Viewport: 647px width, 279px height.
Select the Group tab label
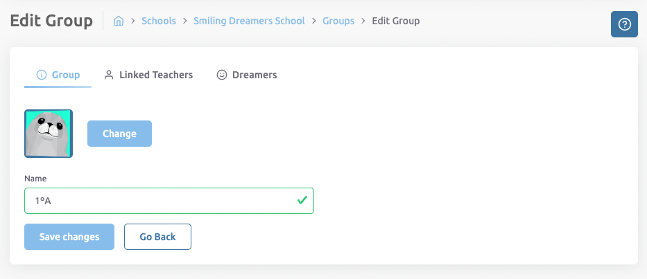click(x=66, y=75)
